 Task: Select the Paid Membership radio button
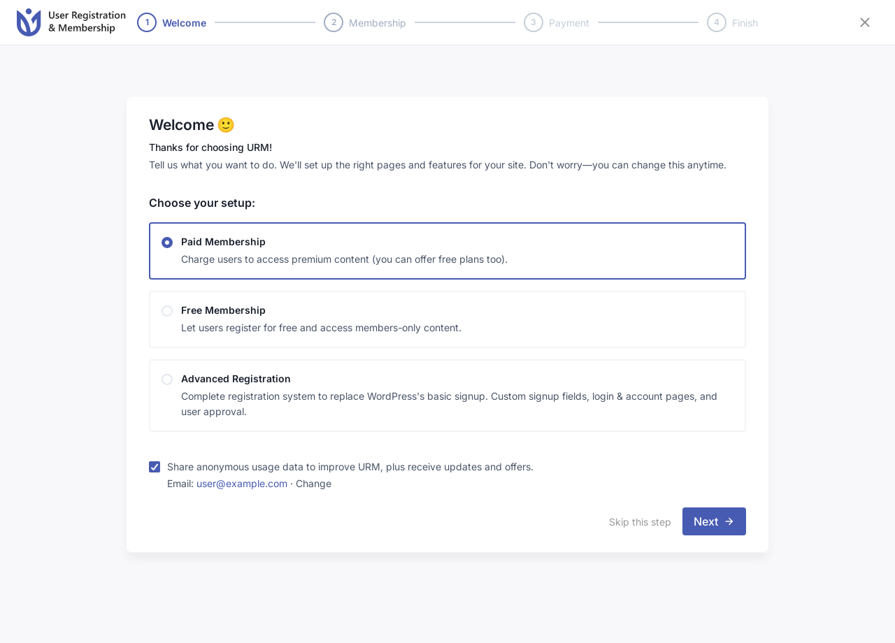point(167,243)
